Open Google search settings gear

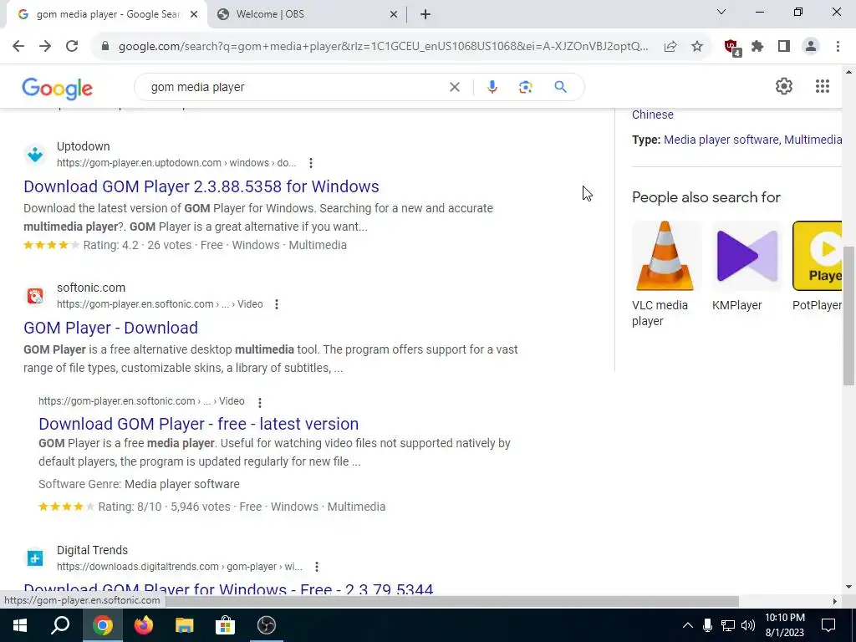[x=784, y=86]
